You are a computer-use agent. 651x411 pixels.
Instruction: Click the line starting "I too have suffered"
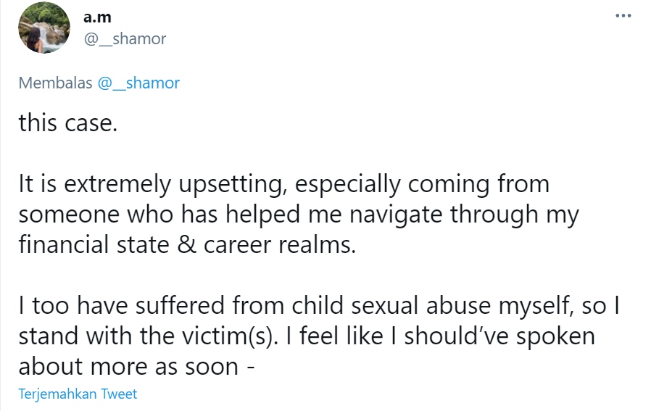pos(318,305)
